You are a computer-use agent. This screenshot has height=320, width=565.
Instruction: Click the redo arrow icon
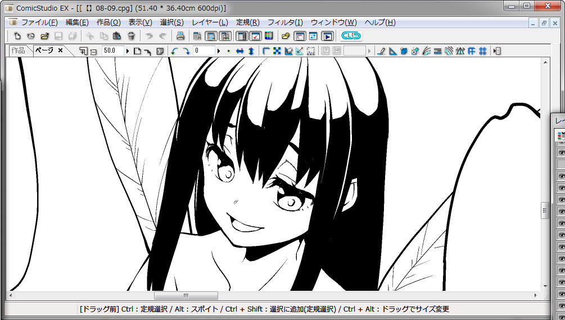[x=162, y=36]
